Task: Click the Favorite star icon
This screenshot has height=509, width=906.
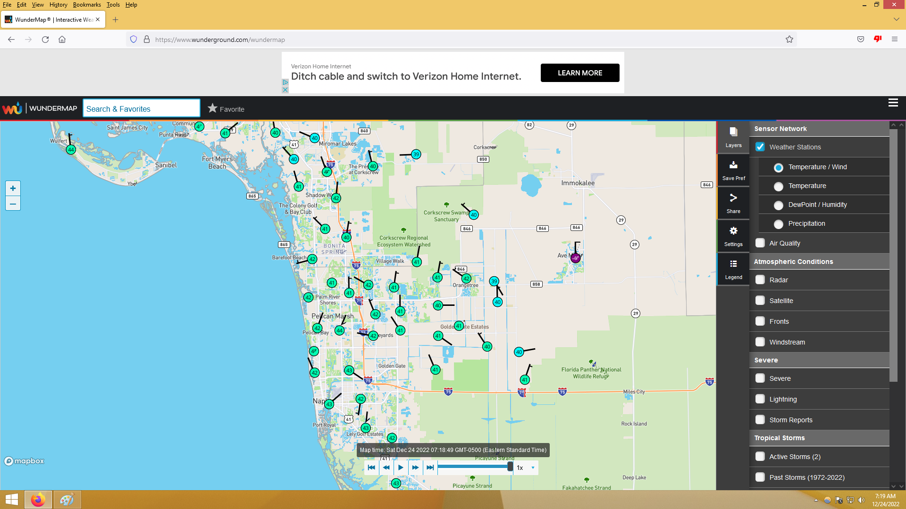Action: coord(213,108)
